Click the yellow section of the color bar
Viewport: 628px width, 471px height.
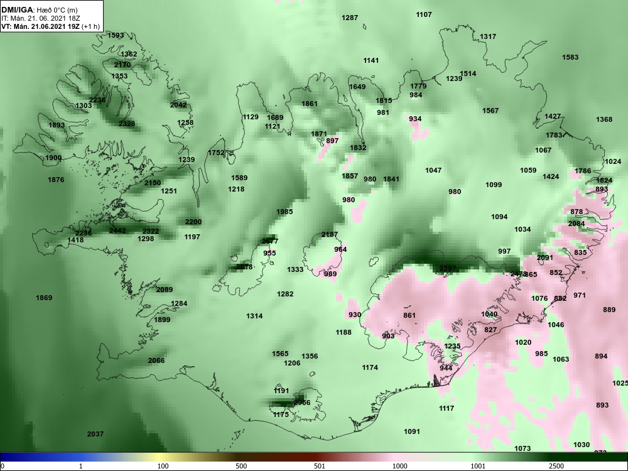(x=160, y=457)
